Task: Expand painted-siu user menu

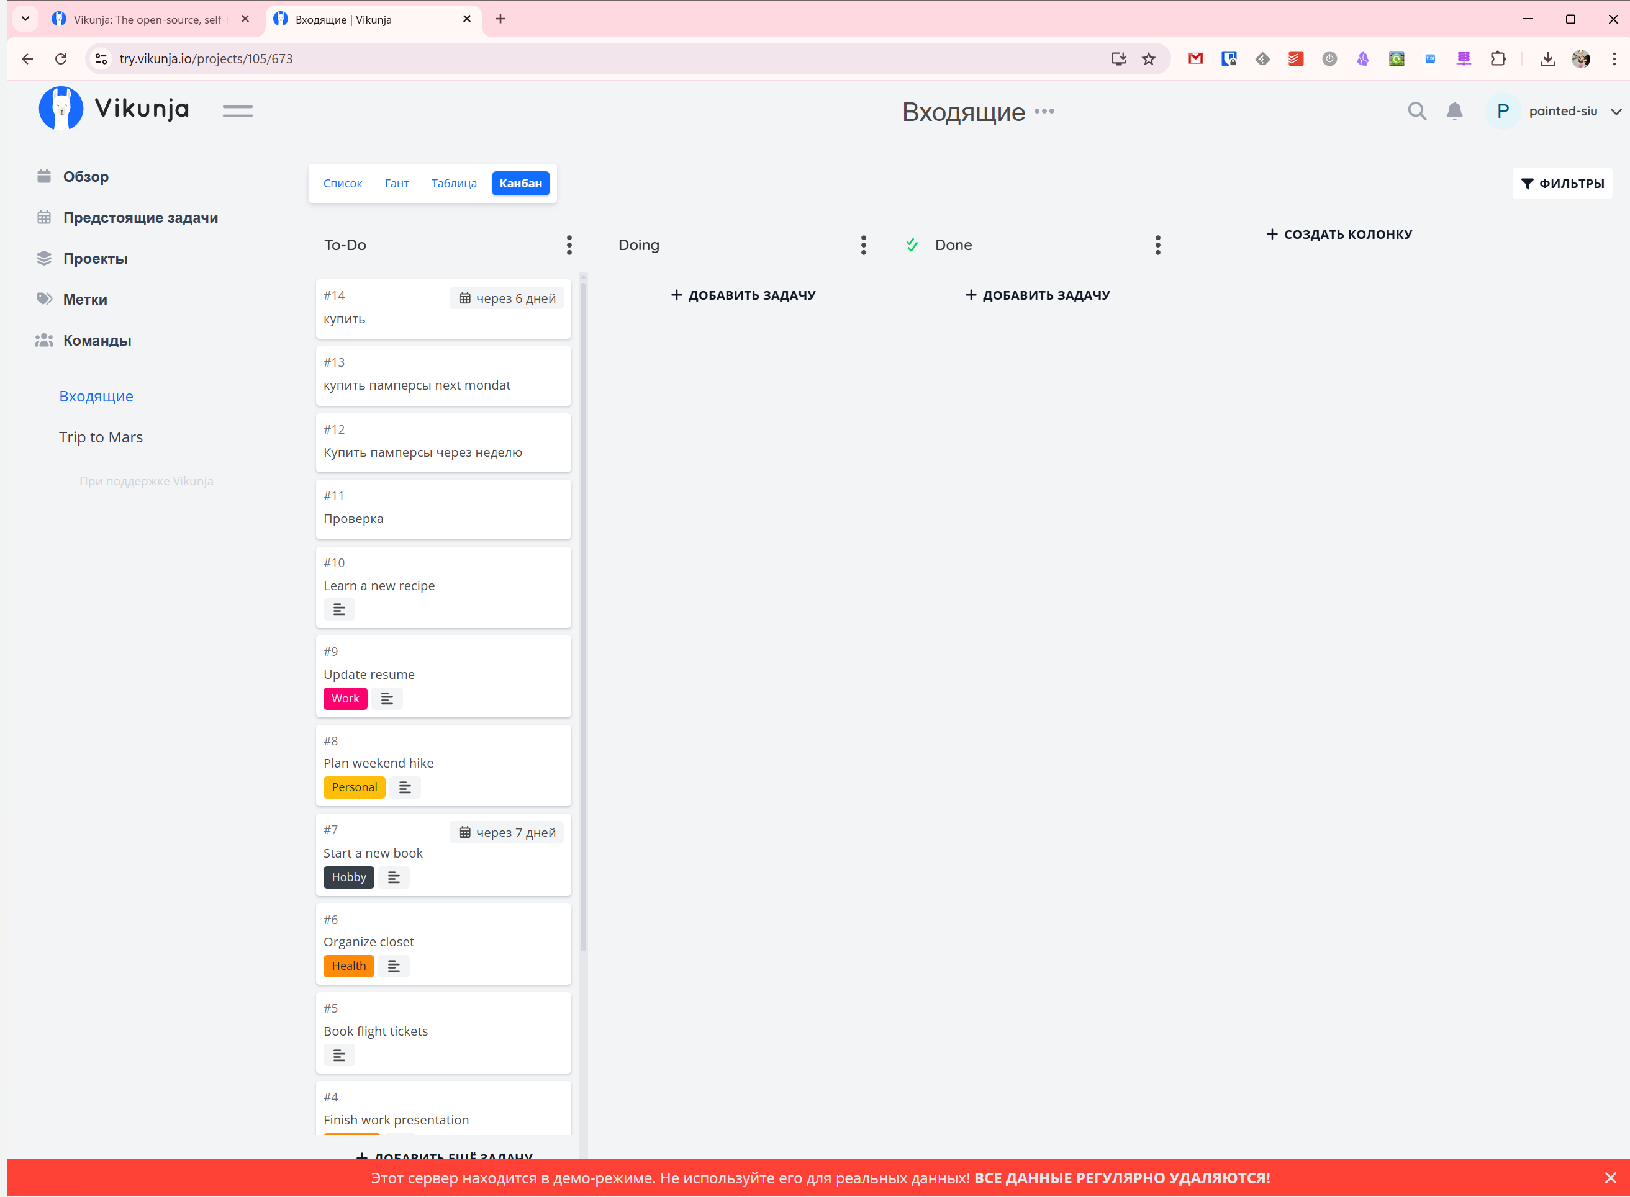Action: tap(1614, 112)
